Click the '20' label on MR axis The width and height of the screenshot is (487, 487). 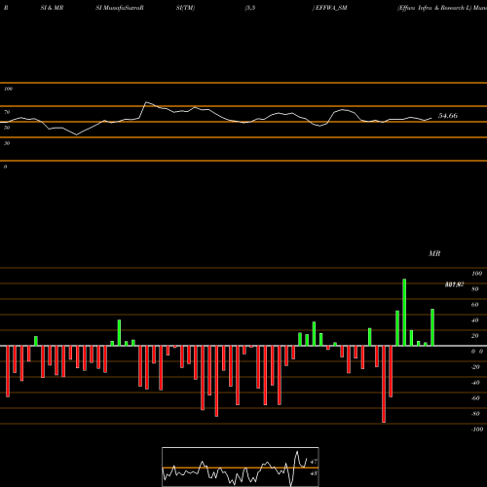pos(475,336)
